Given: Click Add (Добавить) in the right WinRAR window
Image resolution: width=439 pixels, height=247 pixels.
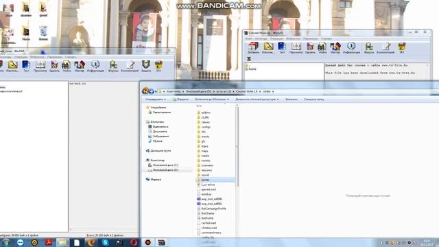Looking at the screenshot, I should tap(253, 48).
